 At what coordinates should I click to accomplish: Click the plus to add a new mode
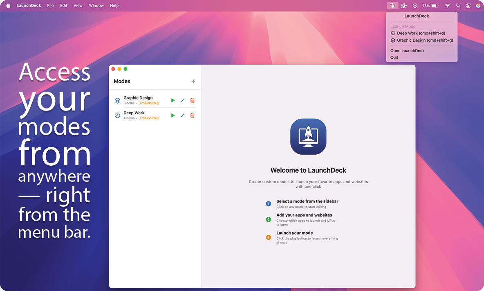[x=193, y=81]
